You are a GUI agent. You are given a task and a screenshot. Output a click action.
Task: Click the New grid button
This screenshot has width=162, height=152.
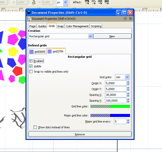coord(112,36)
